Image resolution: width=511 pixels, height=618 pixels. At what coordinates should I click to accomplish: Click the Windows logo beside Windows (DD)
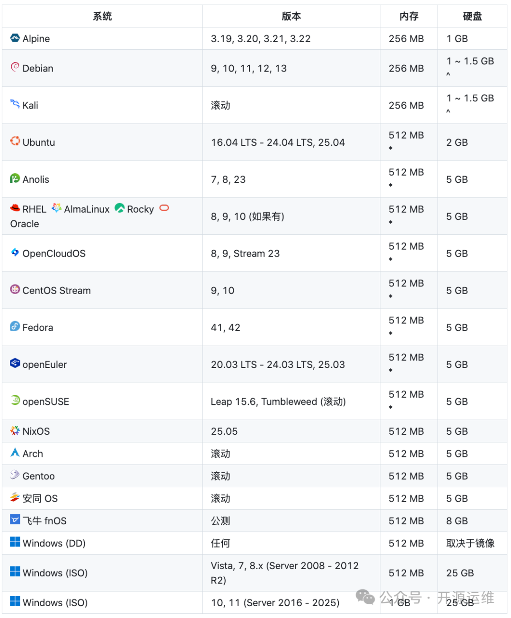[x=14, y=543]
